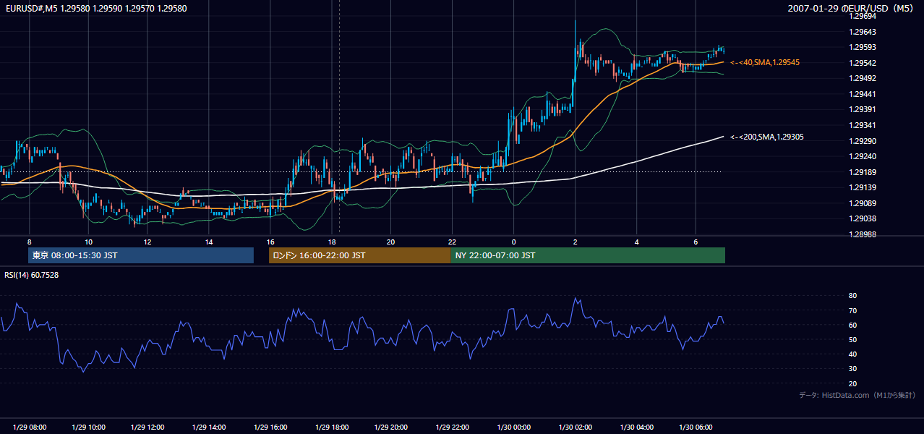Select the 1/29 22:00 date label

pos(454,427)
